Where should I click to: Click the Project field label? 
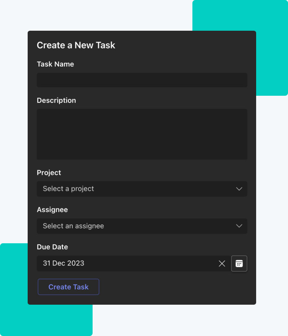49,173
